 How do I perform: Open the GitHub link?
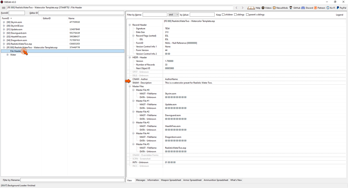tap(295, 8)
